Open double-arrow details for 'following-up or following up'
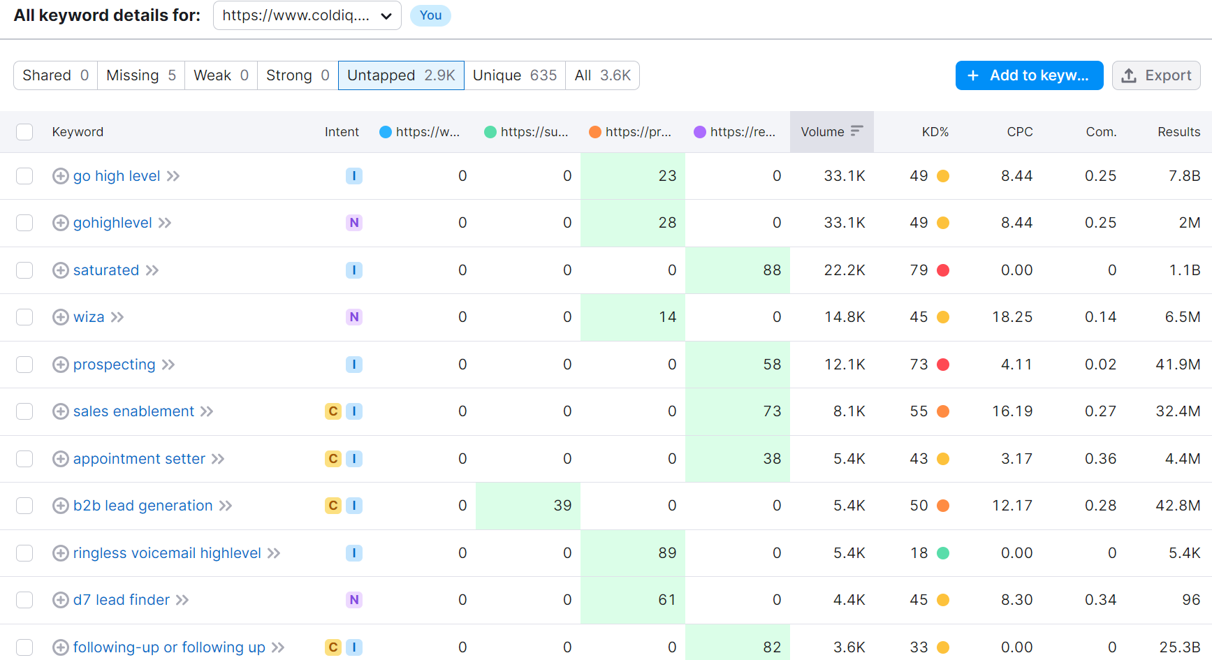Viewport: 1212px width, 660px height. [x=278, y=647]
